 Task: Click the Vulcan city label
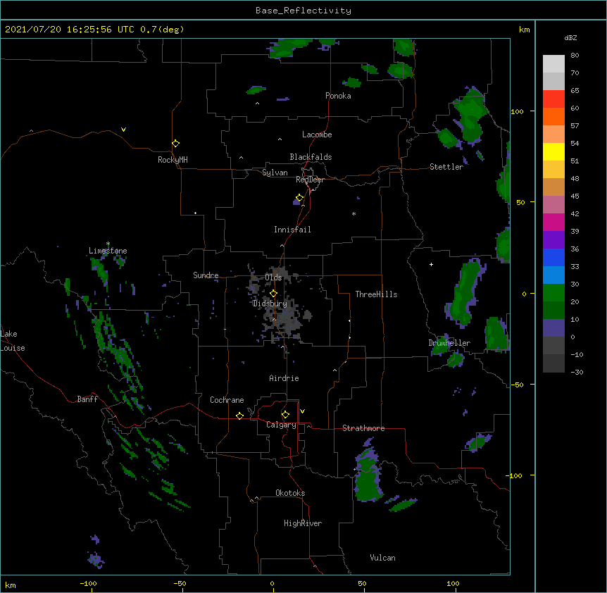[x=382, y=558]
